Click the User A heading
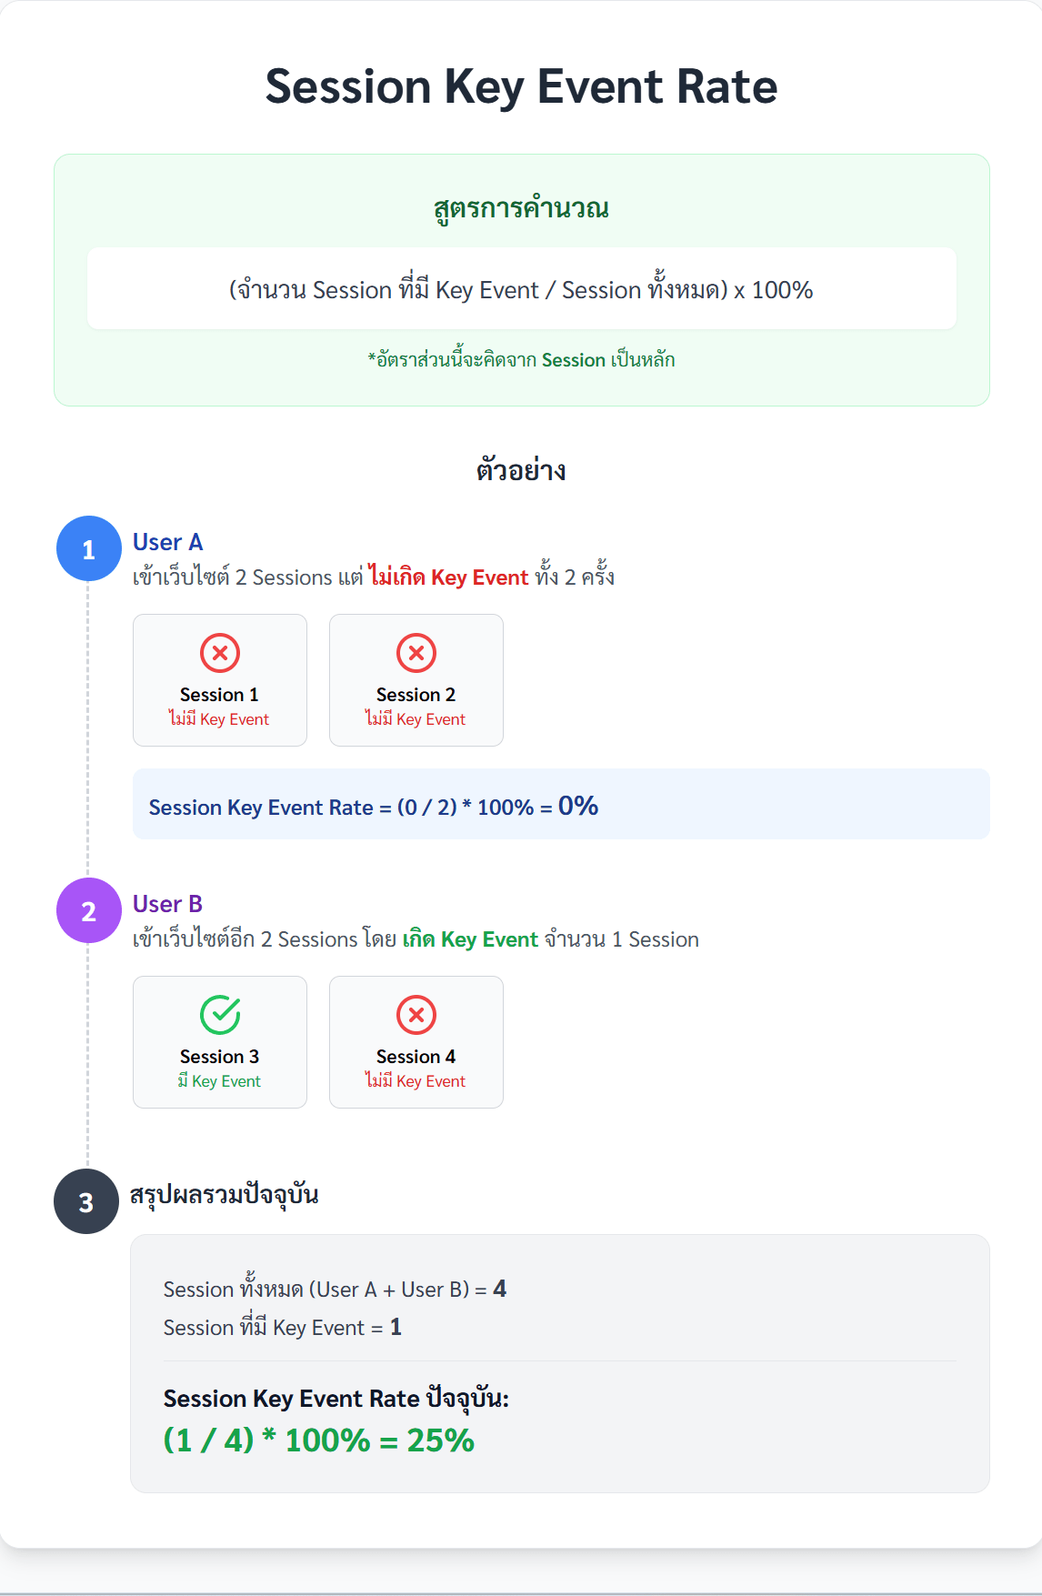 click(168, 543)
